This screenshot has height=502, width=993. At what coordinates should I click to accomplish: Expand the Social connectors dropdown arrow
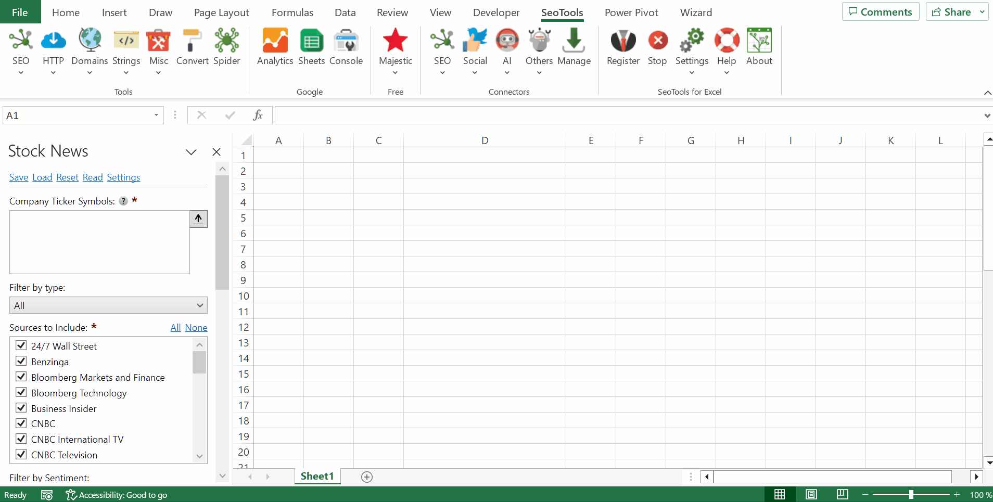[475, 73]
